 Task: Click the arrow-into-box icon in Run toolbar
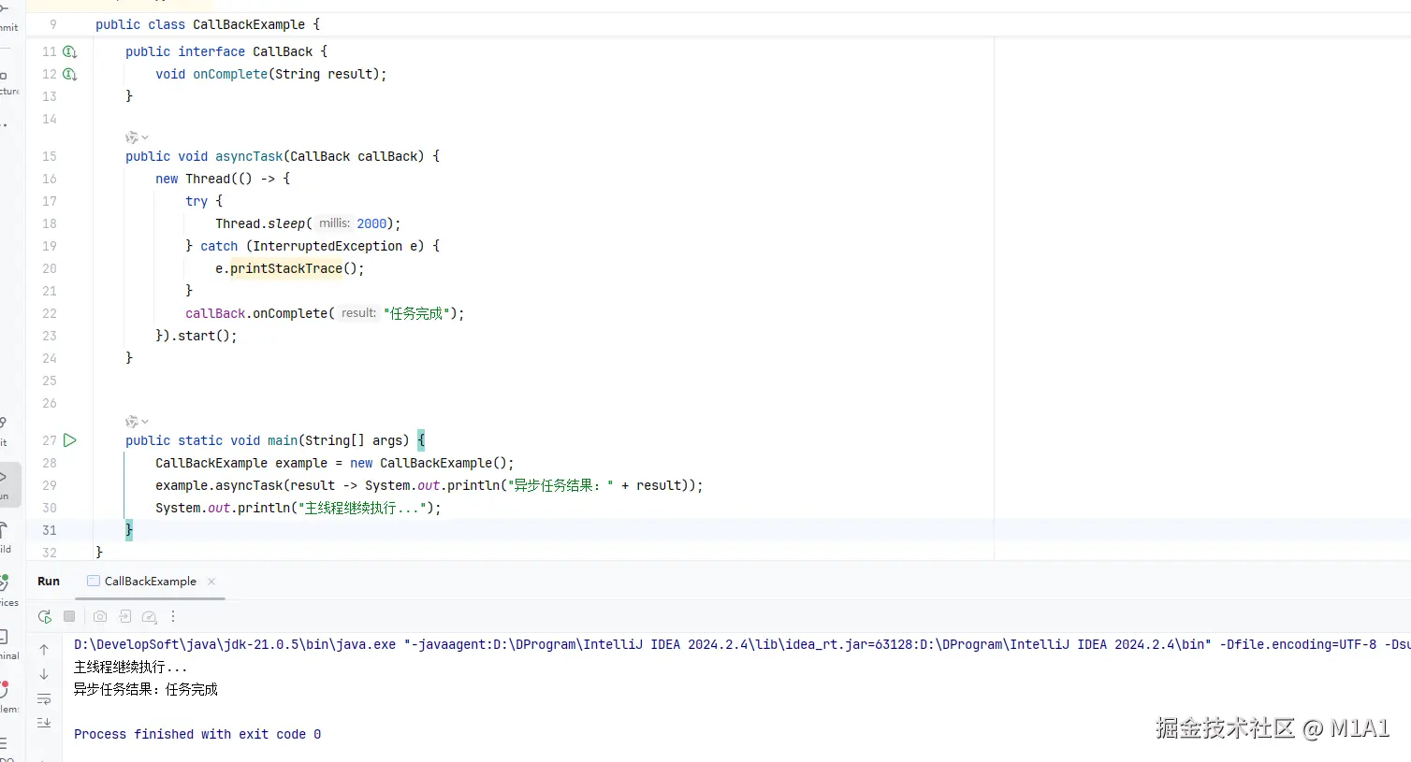(x=124, y=617)
